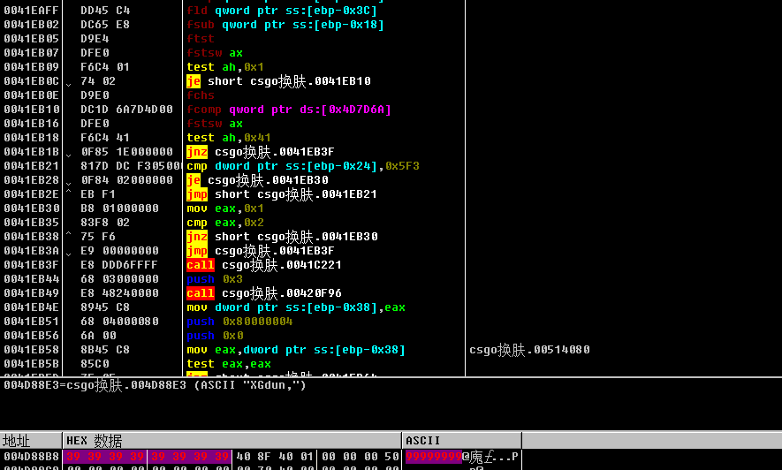Select instruction cmp eax,0x2

[x=225, y=223]
